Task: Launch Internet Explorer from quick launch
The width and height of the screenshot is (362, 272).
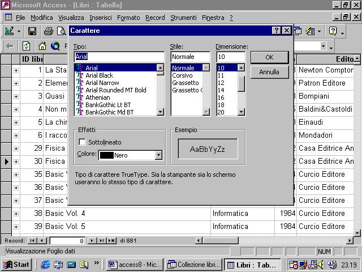Action: (x=45, y=265)
